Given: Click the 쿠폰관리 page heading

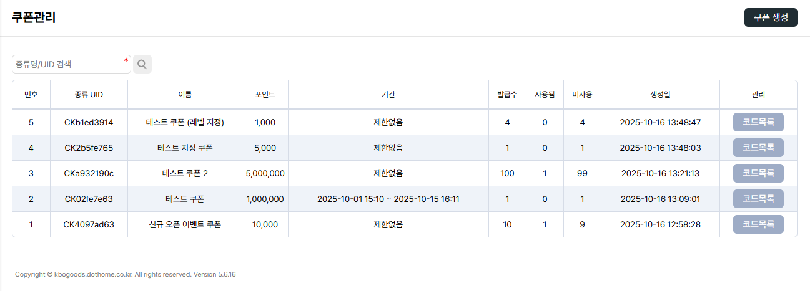Looking at the screenshot, I should tap(34, 17).
